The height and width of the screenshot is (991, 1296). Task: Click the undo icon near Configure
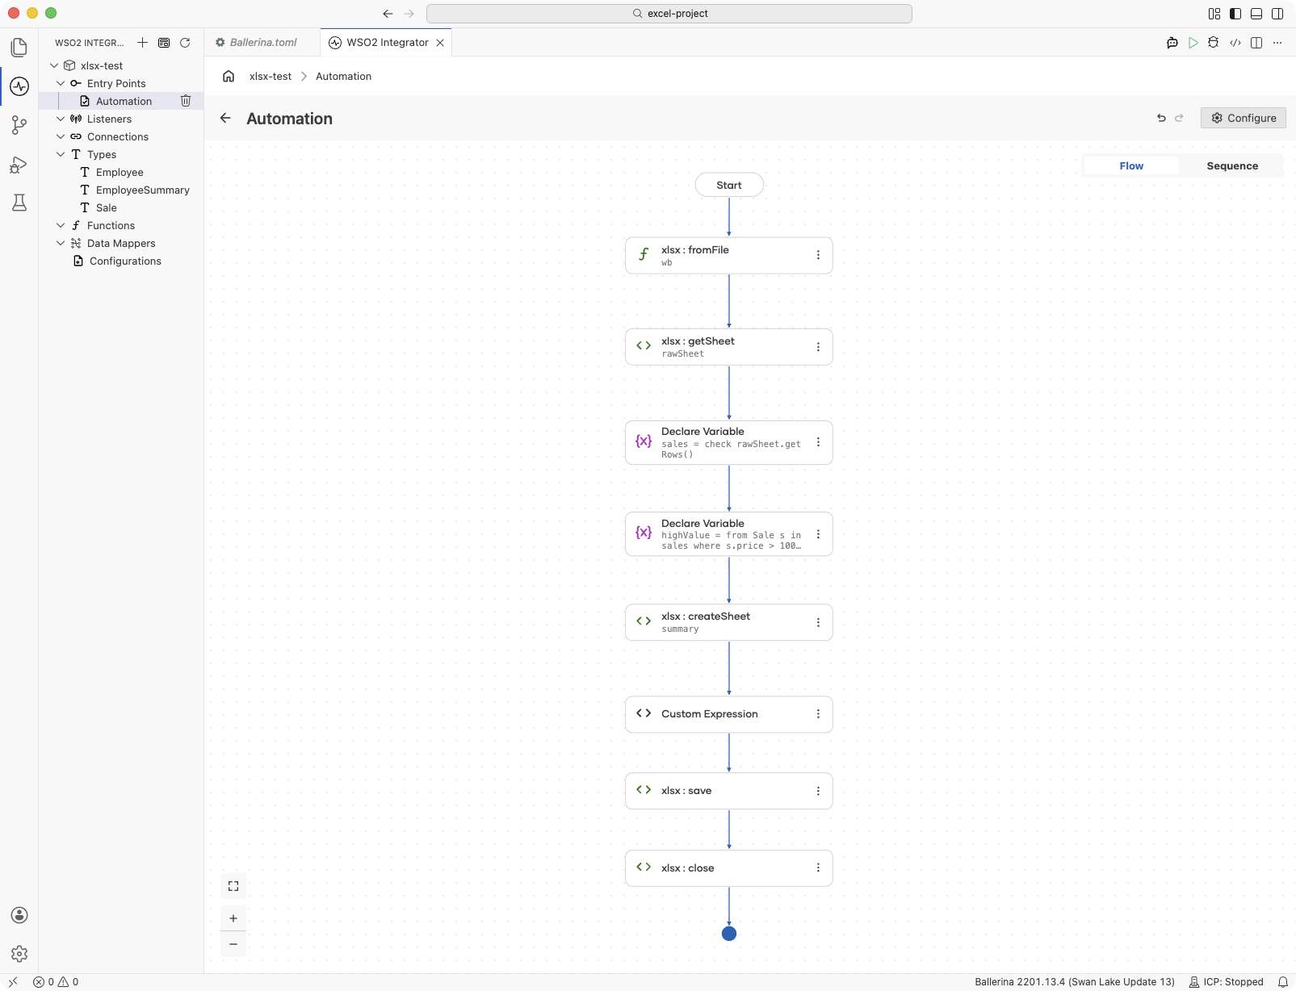1161,118
